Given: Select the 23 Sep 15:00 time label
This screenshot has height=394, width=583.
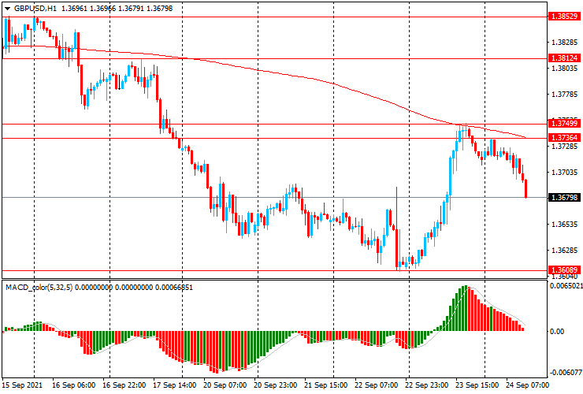Looking at the screenshot, I should (x=477, y=385).
